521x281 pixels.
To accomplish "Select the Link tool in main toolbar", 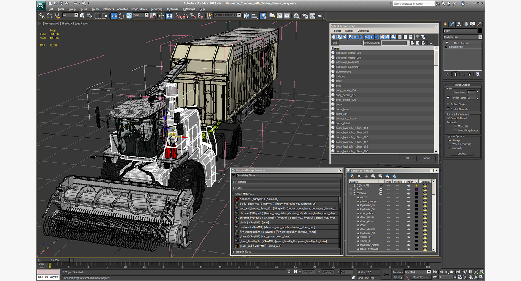I will [42, 16].
